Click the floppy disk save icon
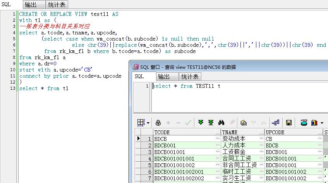The image size is (328, 183). (x=289, y=123)
